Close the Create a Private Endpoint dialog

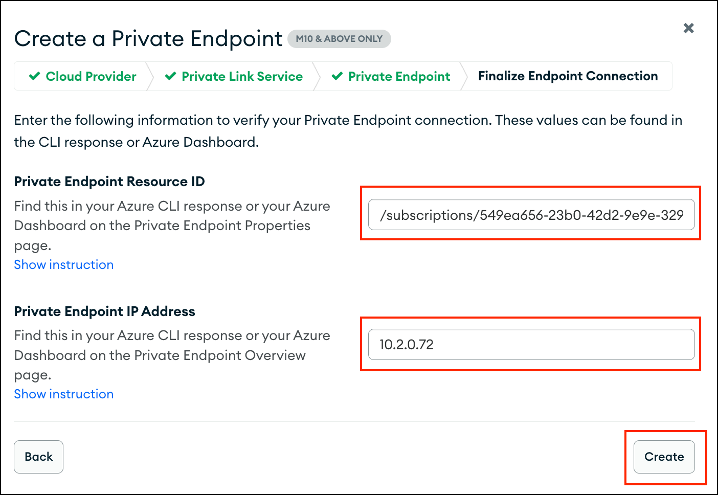pyautogui.click(x=688, y=28)
